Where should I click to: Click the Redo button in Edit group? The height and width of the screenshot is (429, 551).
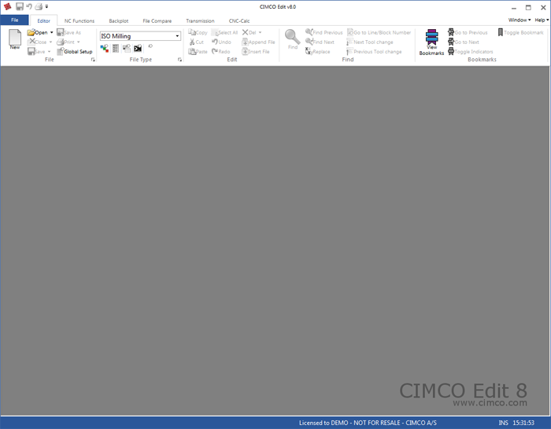[221, 52]
